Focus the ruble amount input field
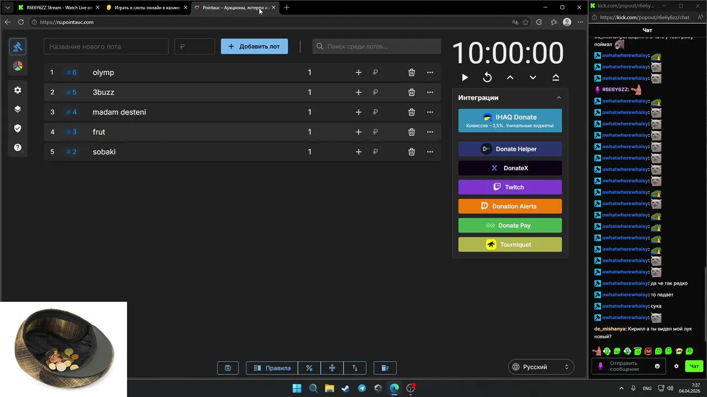 pyautogui.click(x=194, y=46)
